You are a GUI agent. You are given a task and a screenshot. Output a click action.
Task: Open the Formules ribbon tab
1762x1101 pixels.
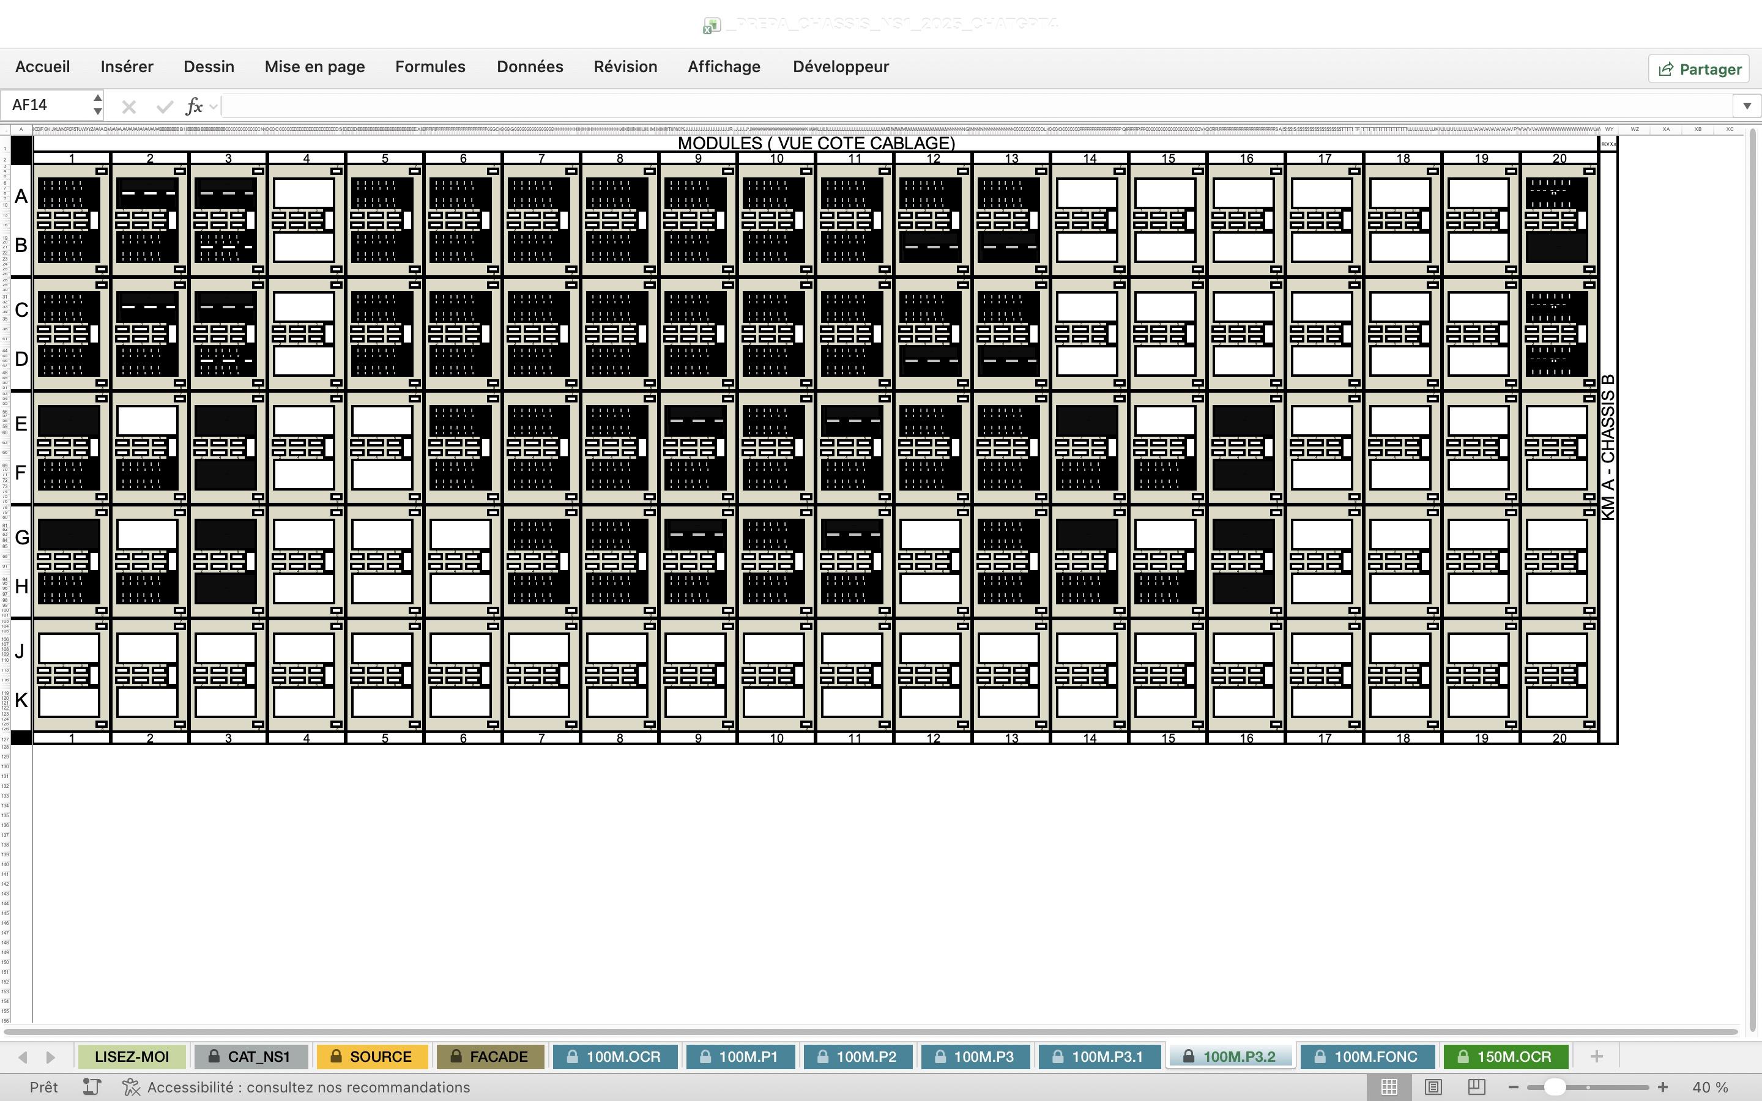point(429,67)
